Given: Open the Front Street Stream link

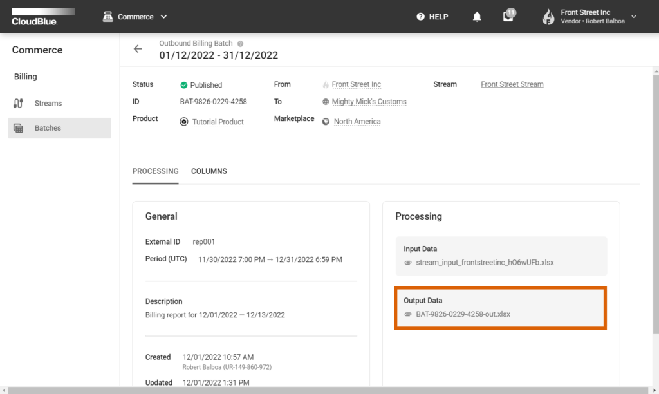Looking at the screenshot, I should click(512, 84).
